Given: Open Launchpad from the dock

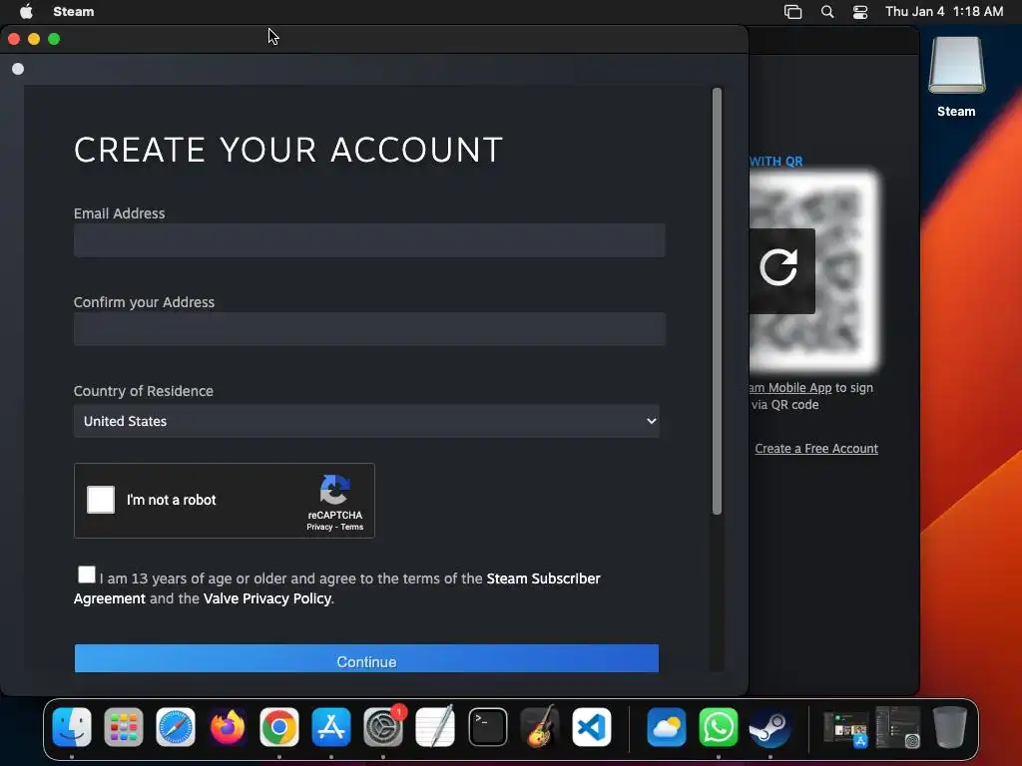Looking at the screenshot, I should click(123, 727).
